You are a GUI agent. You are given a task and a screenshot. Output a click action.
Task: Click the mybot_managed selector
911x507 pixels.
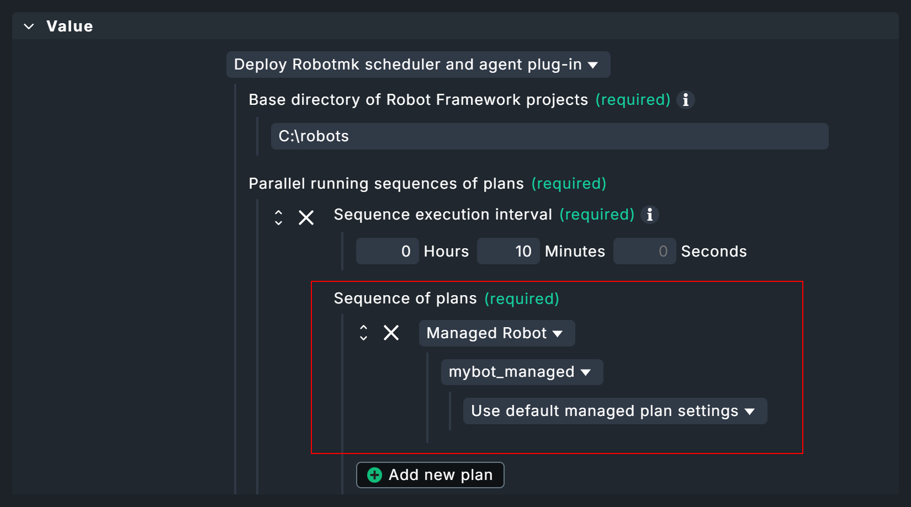[521, 372]
